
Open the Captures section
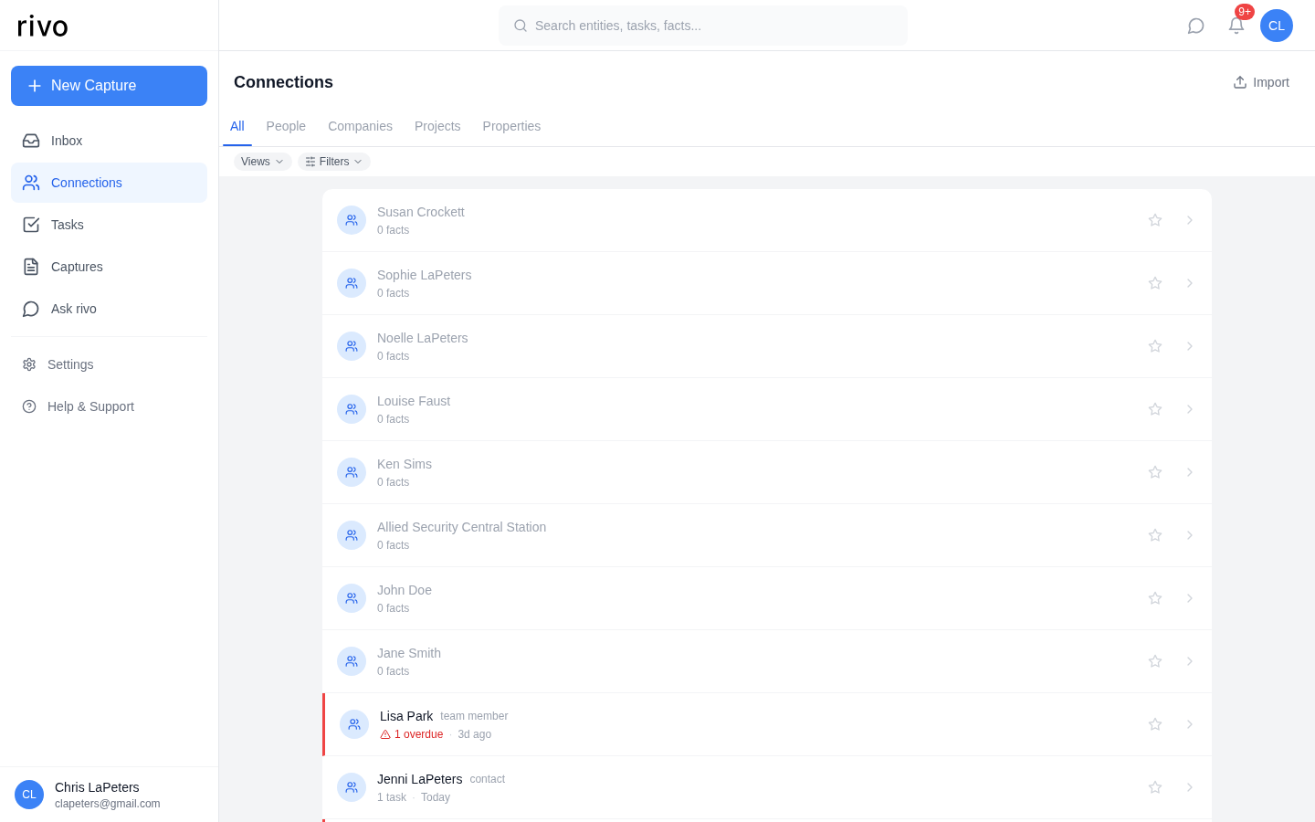[77, 267]
